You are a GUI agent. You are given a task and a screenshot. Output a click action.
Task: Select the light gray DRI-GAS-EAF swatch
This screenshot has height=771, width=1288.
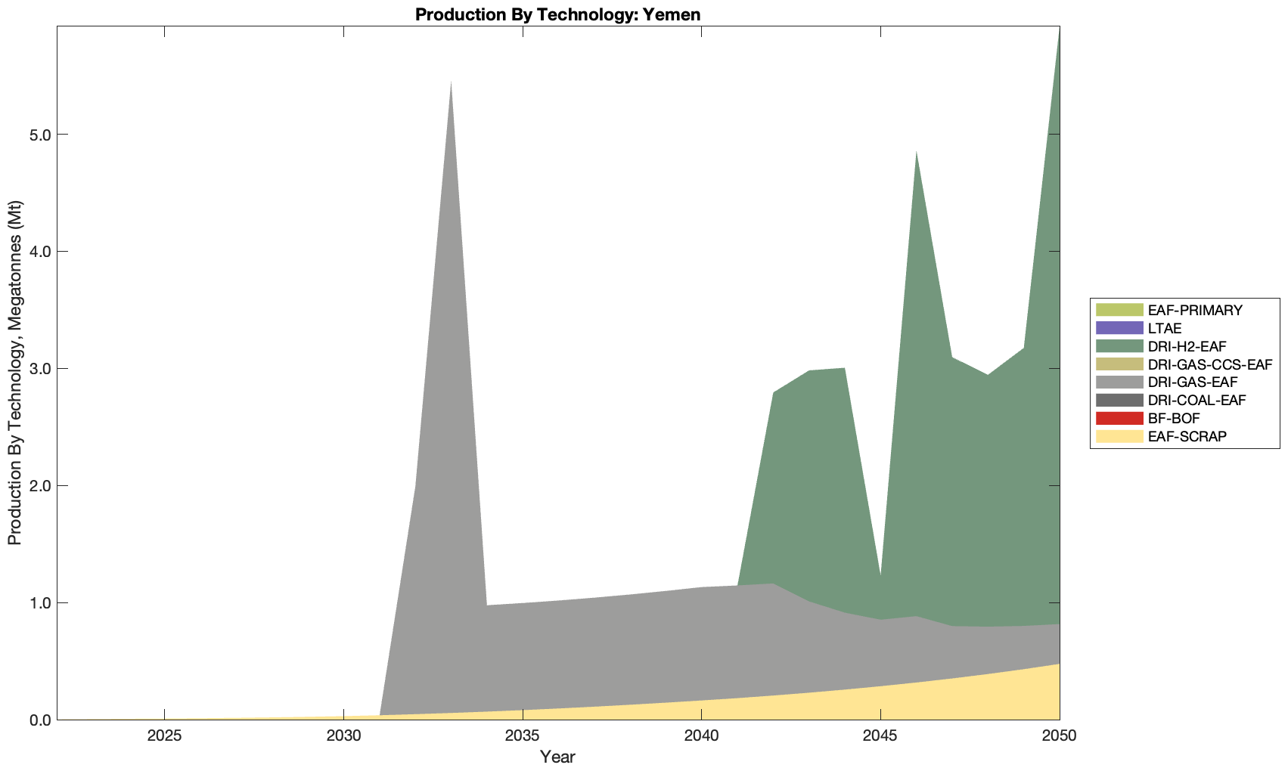tap(1119, 382)
